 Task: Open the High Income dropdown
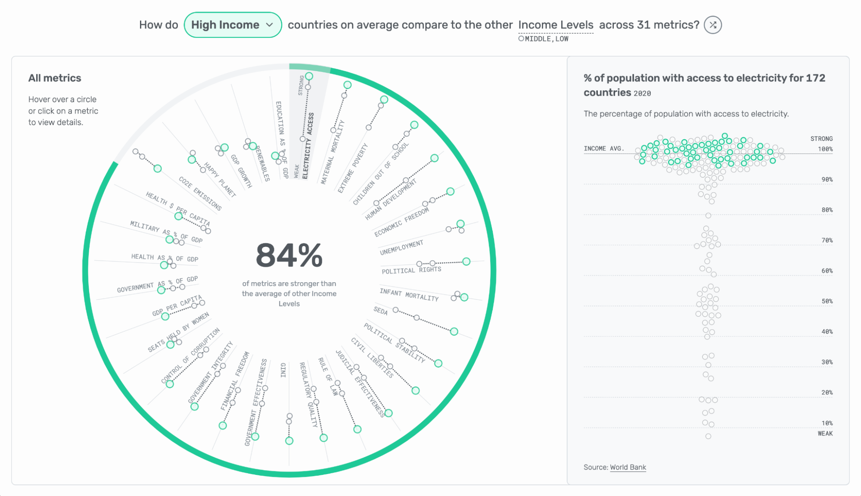coord(233,25)
